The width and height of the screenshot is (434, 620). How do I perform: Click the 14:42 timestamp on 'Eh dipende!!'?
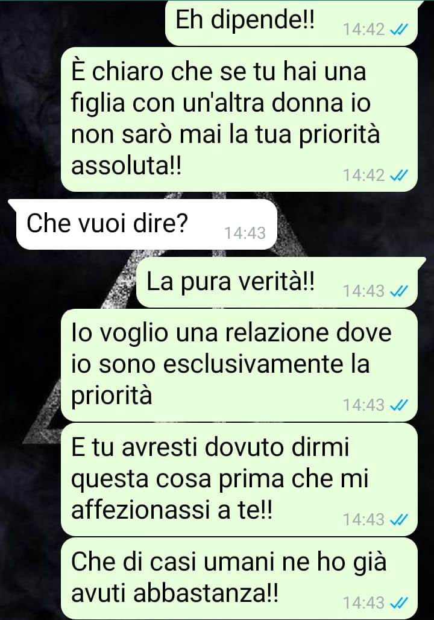click(x=363, y=30)
